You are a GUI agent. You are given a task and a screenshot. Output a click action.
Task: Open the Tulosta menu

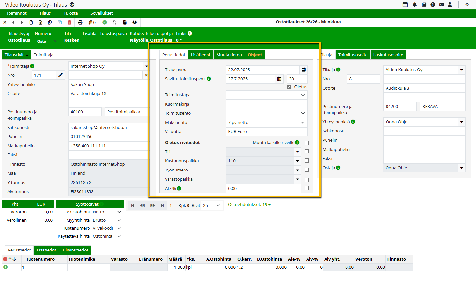[x=70, y=13]
